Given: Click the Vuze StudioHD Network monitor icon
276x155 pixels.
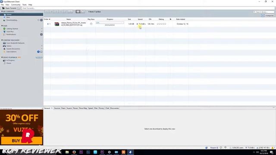Looking at the screenshot, I should point(4,43).
